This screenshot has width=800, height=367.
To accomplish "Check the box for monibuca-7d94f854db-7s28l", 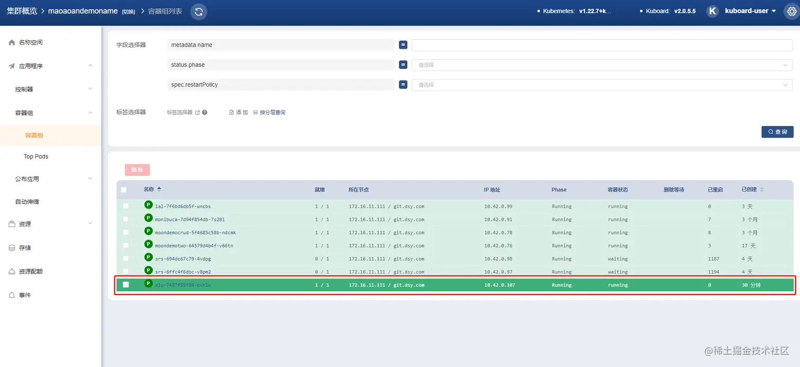I will 126,219.
